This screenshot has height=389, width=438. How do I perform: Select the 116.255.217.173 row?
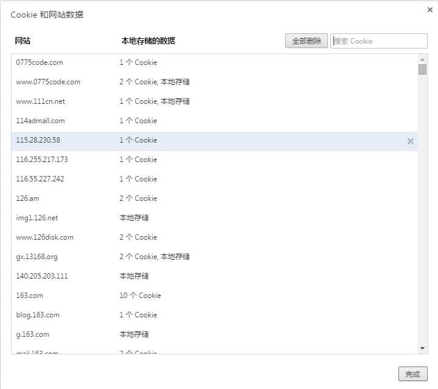click(x=215, y=160)
